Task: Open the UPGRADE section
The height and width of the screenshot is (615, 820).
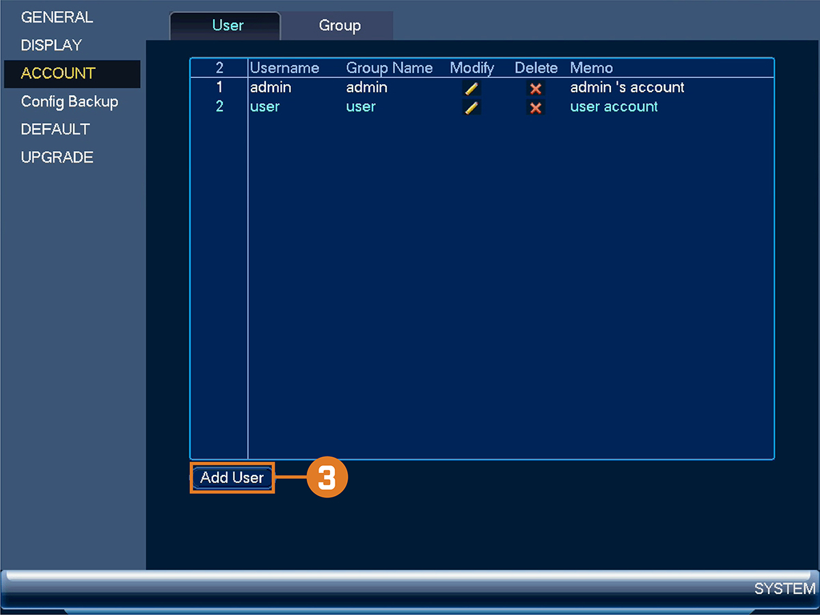Action: tap(57, 158)
